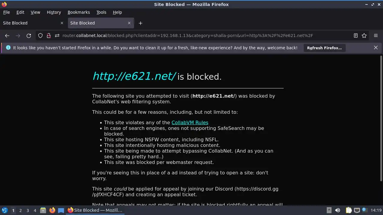The height and width of the screenshot is (215, 383).
Task: Click the update notifier tray icon
Action: coord(365,210)
